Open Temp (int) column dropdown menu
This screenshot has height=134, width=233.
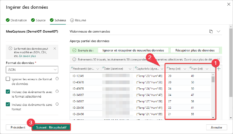click(185, 69)
